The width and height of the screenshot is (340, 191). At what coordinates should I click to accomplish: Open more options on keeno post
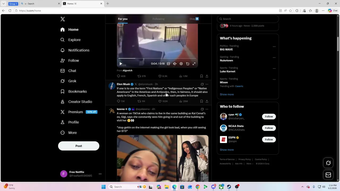point(207,109)
